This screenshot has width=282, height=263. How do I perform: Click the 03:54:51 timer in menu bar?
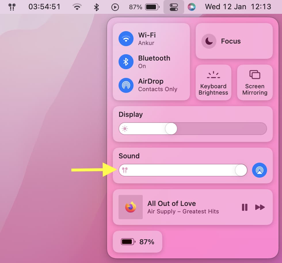click(x=44, y=7)
